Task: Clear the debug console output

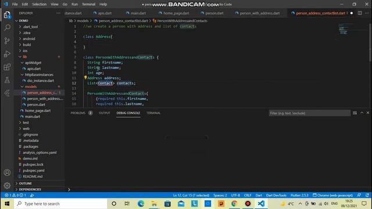Action: (355, 113)
